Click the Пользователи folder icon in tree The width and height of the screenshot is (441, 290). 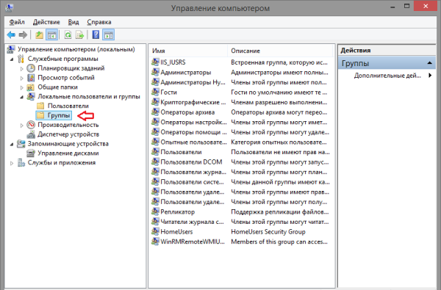pos(40,106)
